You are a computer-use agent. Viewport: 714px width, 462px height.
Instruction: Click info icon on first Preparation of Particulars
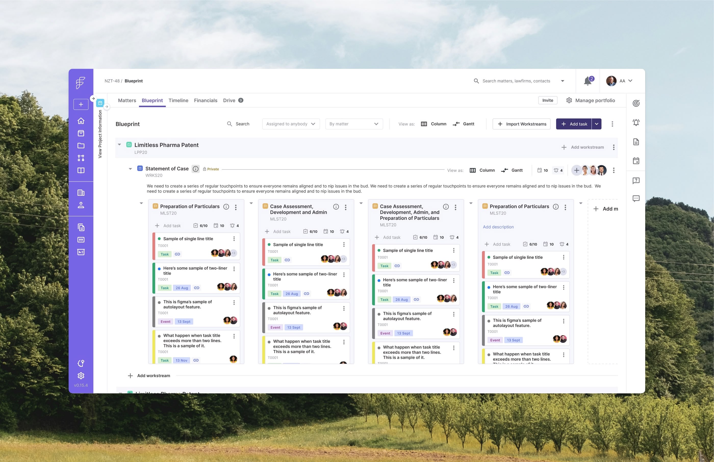coord(226,207)
